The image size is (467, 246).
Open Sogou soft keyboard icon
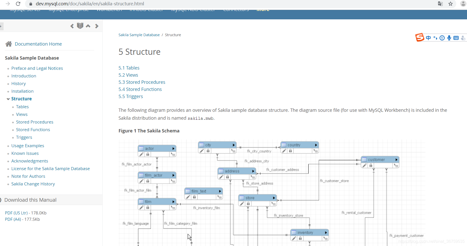coord(456,38)
